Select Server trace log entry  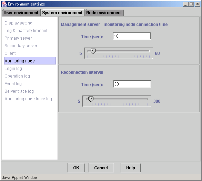(19, 91)
